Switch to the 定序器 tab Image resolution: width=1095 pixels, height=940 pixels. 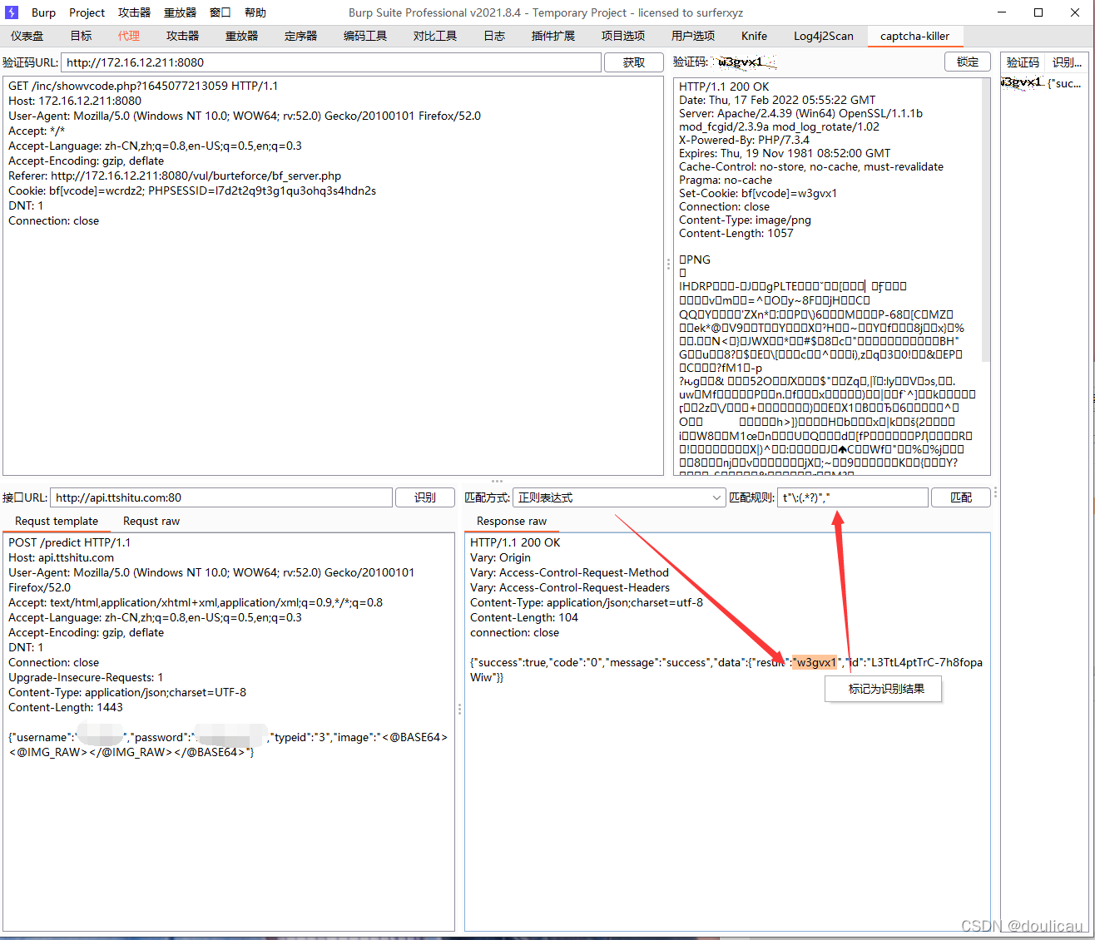coord(300,36)
